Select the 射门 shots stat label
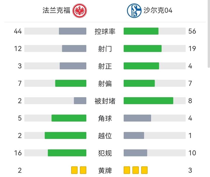This screenshot has width=210, height=177. [x=105, y=49]
